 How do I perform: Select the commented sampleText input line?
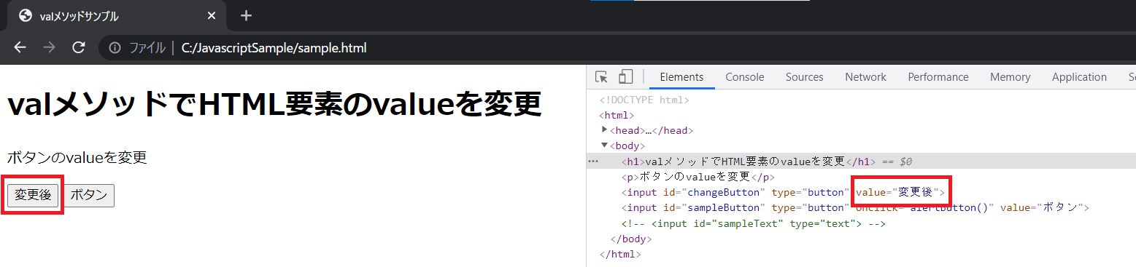tap(753, 224)
